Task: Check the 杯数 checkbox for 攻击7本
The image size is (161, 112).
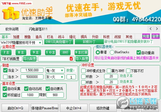Action: 83,76
